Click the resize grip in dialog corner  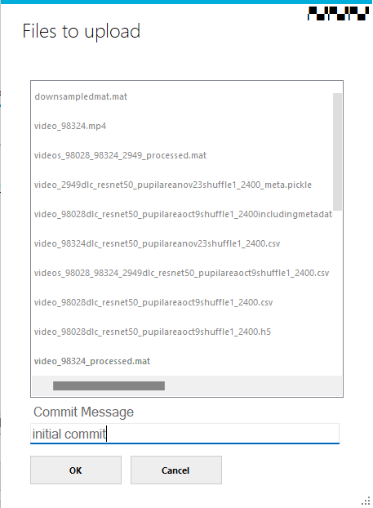click(x=366, y=501)
